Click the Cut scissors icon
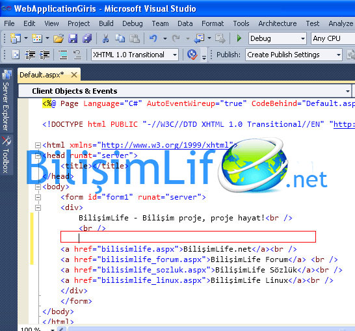Screen dimensions: 355x331 105,38
